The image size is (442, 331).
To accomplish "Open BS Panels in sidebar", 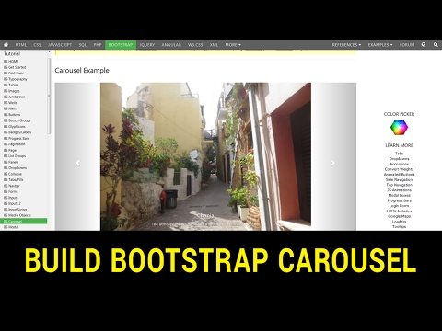I will coord(11,162).
